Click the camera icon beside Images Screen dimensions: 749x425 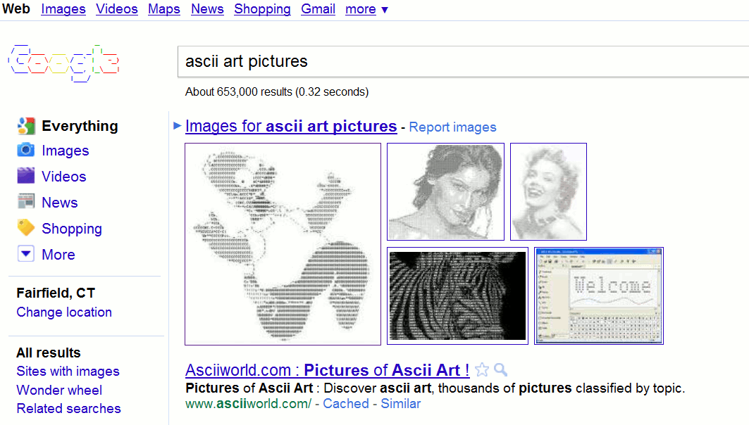pyautogui.click(x=26, y=151)
